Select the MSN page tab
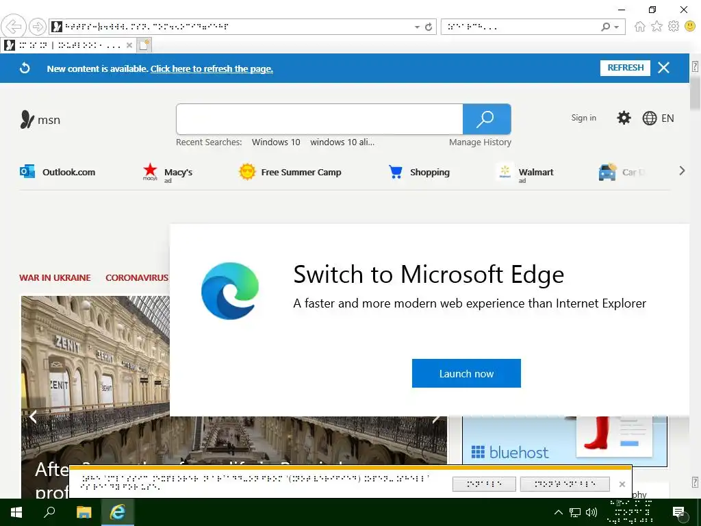Viewport: 701px width, 526px height. click(x=68, y=45)
